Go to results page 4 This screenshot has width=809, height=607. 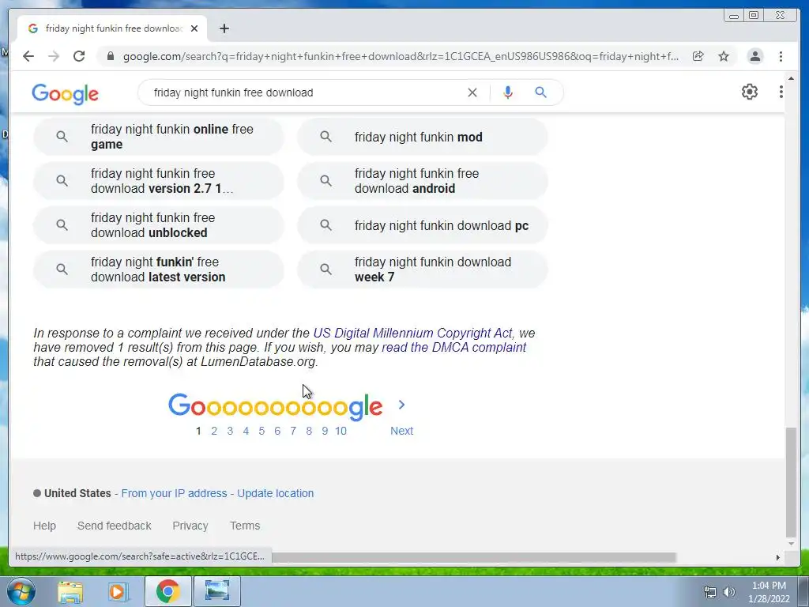(x=246, y=431)
